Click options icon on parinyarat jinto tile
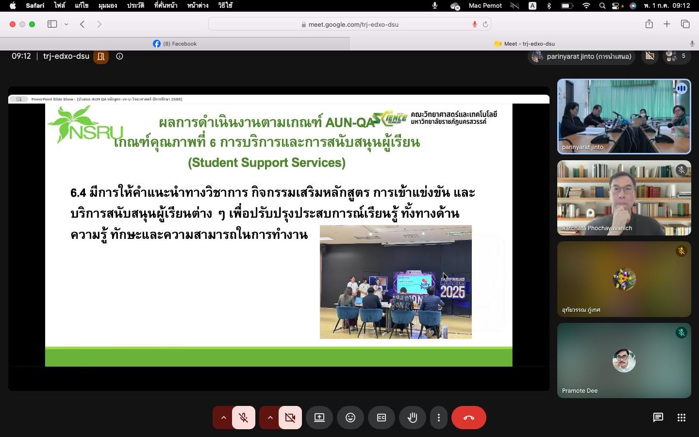699x437 pixels. pyautogui.click(x=681, y=88)
